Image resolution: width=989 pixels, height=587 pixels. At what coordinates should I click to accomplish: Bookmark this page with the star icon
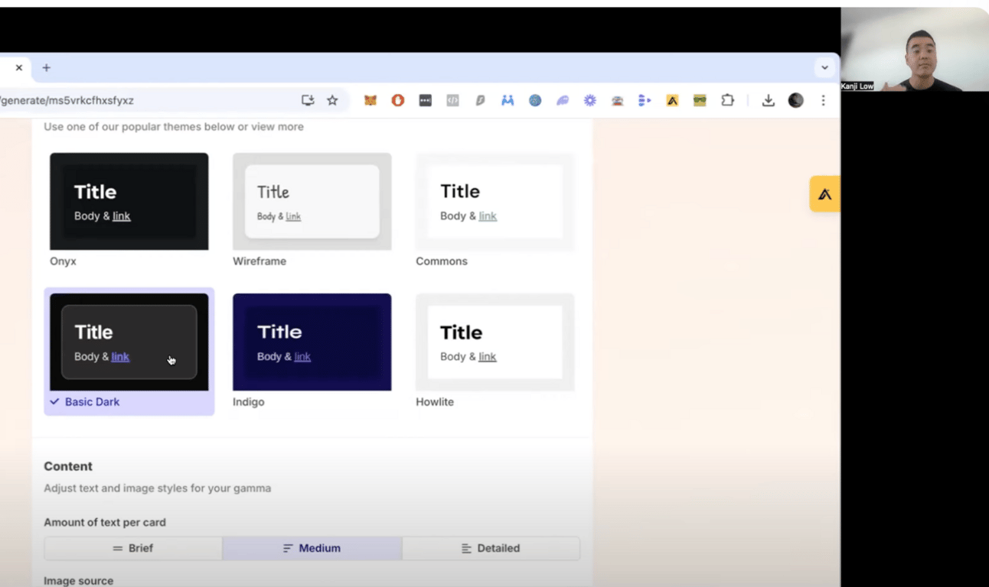332,100
